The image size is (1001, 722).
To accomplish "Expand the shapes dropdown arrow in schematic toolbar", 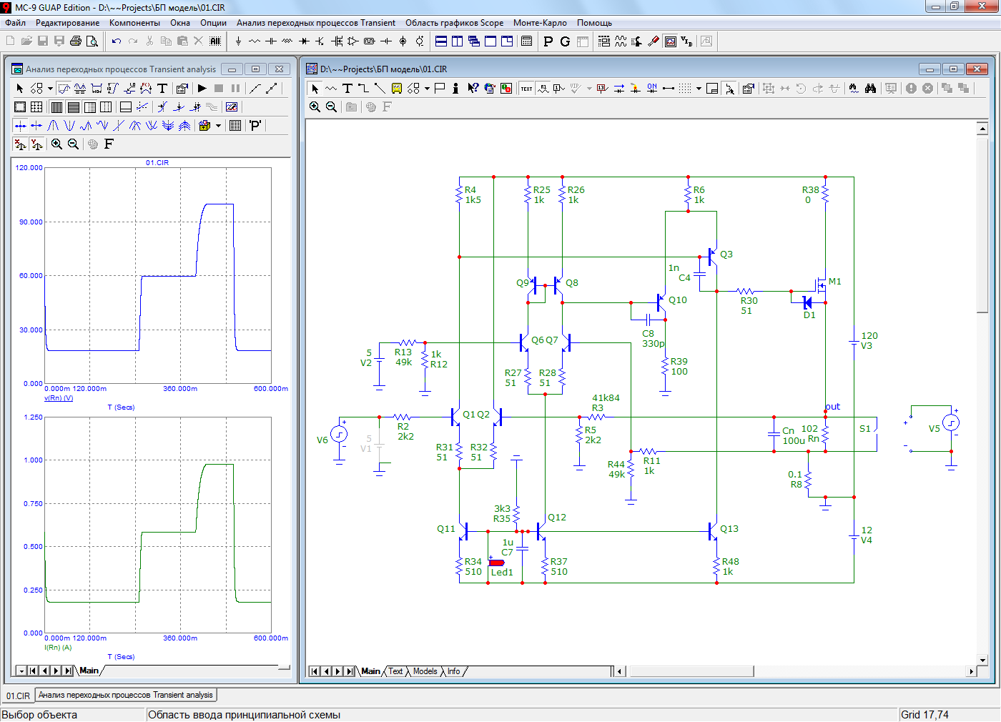I will [427, 89].
